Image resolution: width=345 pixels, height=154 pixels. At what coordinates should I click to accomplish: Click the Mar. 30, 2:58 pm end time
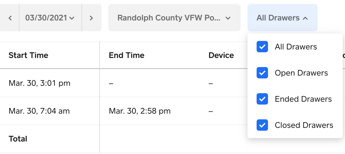tap(139, 111)
